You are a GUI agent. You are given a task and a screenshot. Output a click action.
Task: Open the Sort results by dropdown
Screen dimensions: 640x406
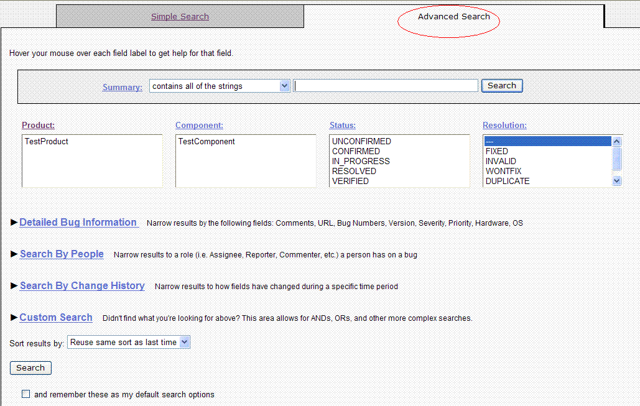[x=129, y=343]
